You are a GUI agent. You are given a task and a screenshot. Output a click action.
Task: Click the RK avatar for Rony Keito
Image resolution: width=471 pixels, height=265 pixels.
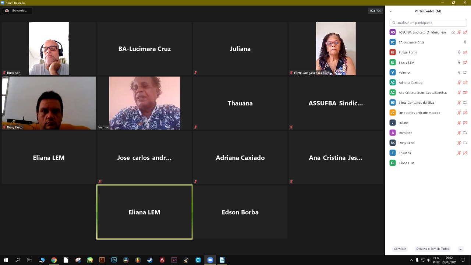[393, 143]
